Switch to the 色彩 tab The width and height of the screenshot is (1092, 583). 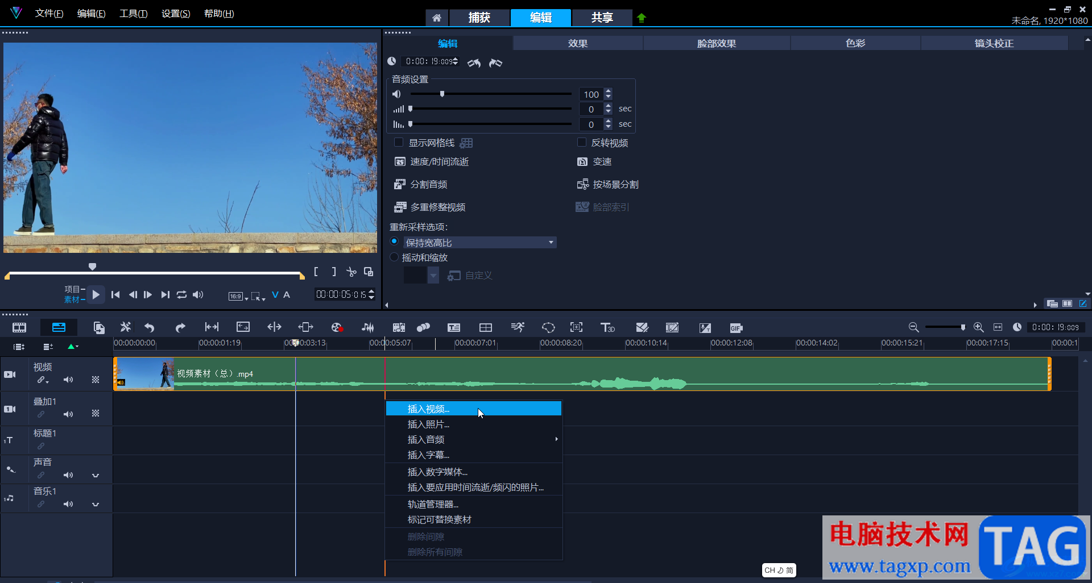(855, 43)
